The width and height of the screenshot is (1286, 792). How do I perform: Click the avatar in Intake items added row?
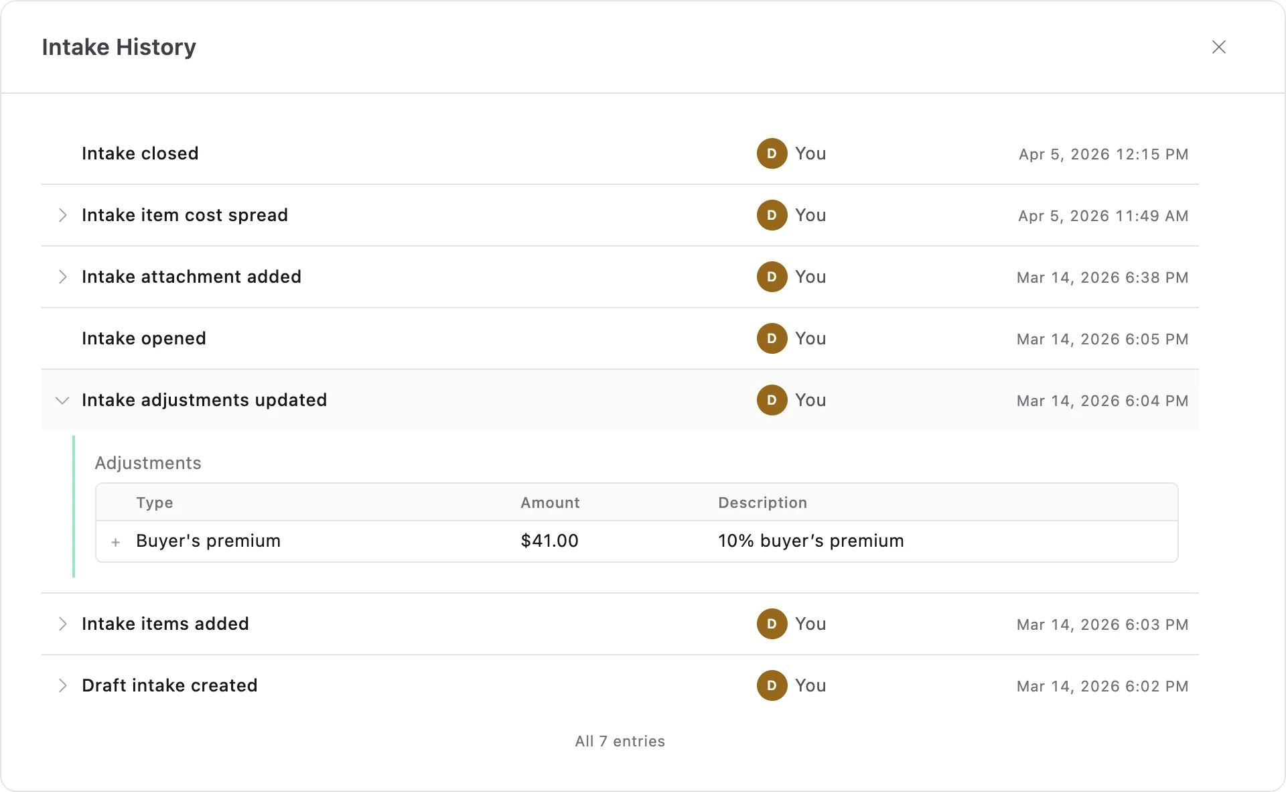pyautogui.click(x=772, y=624)
